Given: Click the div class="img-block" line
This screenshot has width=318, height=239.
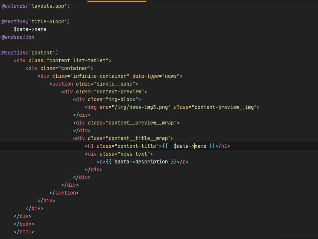Looking at the screenshot, I should tap(107, 100).
